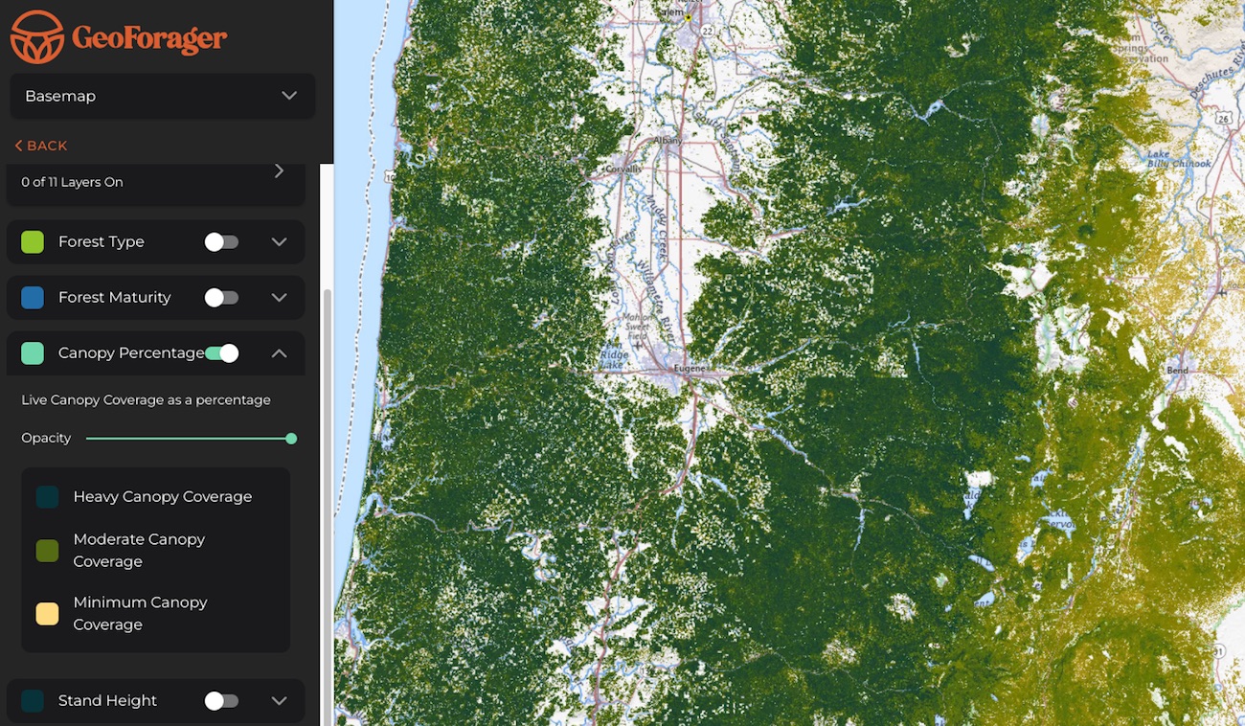1245x726 pixels.
Task: Expand the Stand Height section chevron
Action: pos(279,701)
